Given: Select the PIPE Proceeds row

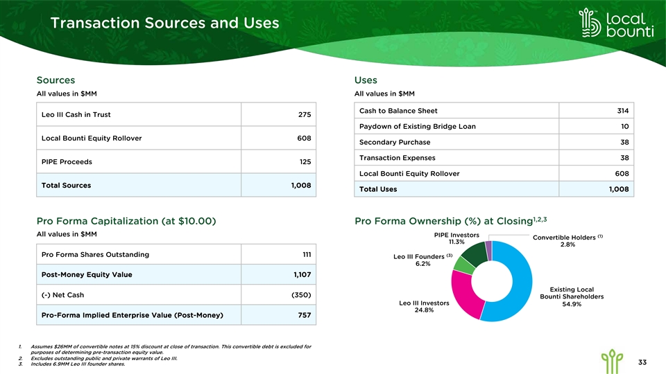Looking at the screenshot, I should click(x=176, y=161).
